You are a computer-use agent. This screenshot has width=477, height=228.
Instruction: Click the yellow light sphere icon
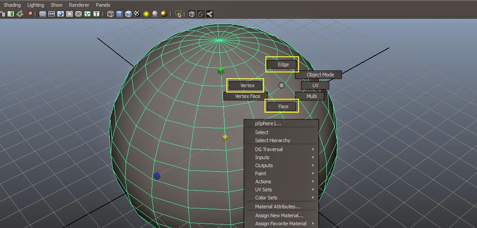point(146,14)
